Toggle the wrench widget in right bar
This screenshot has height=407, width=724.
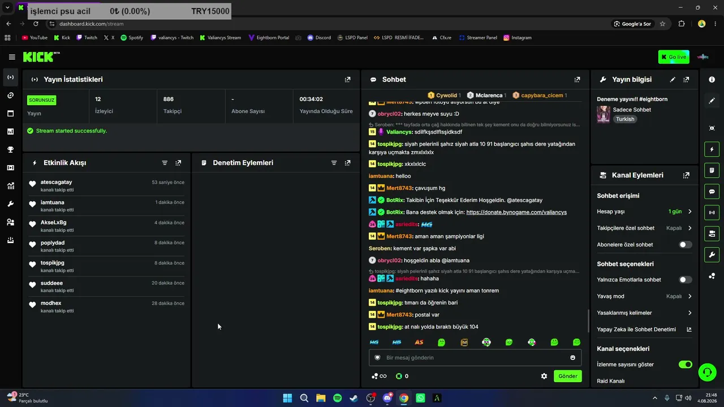712,254
